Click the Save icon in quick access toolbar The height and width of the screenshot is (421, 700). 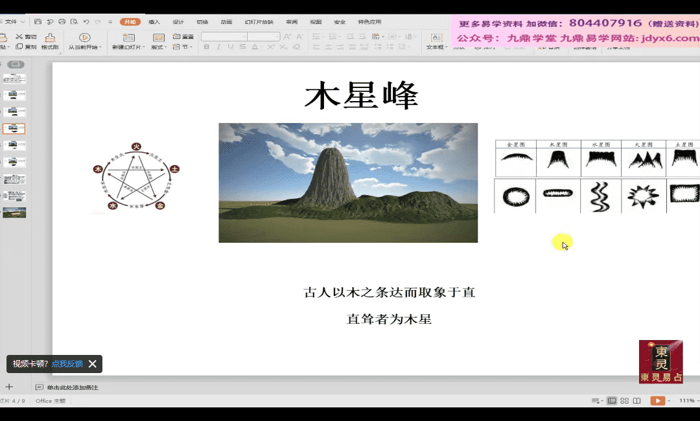38,22
